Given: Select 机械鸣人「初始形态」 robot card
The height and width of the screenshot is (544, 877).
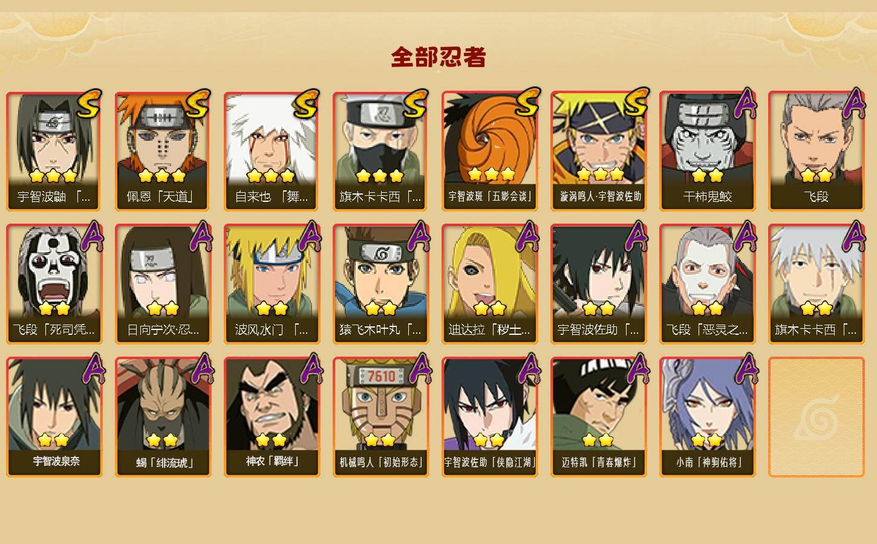Looking at the screenshot, I should 380,417.
